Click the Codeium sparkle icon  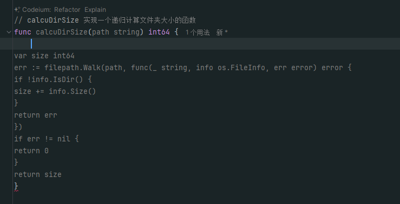(x=17, y=10)
